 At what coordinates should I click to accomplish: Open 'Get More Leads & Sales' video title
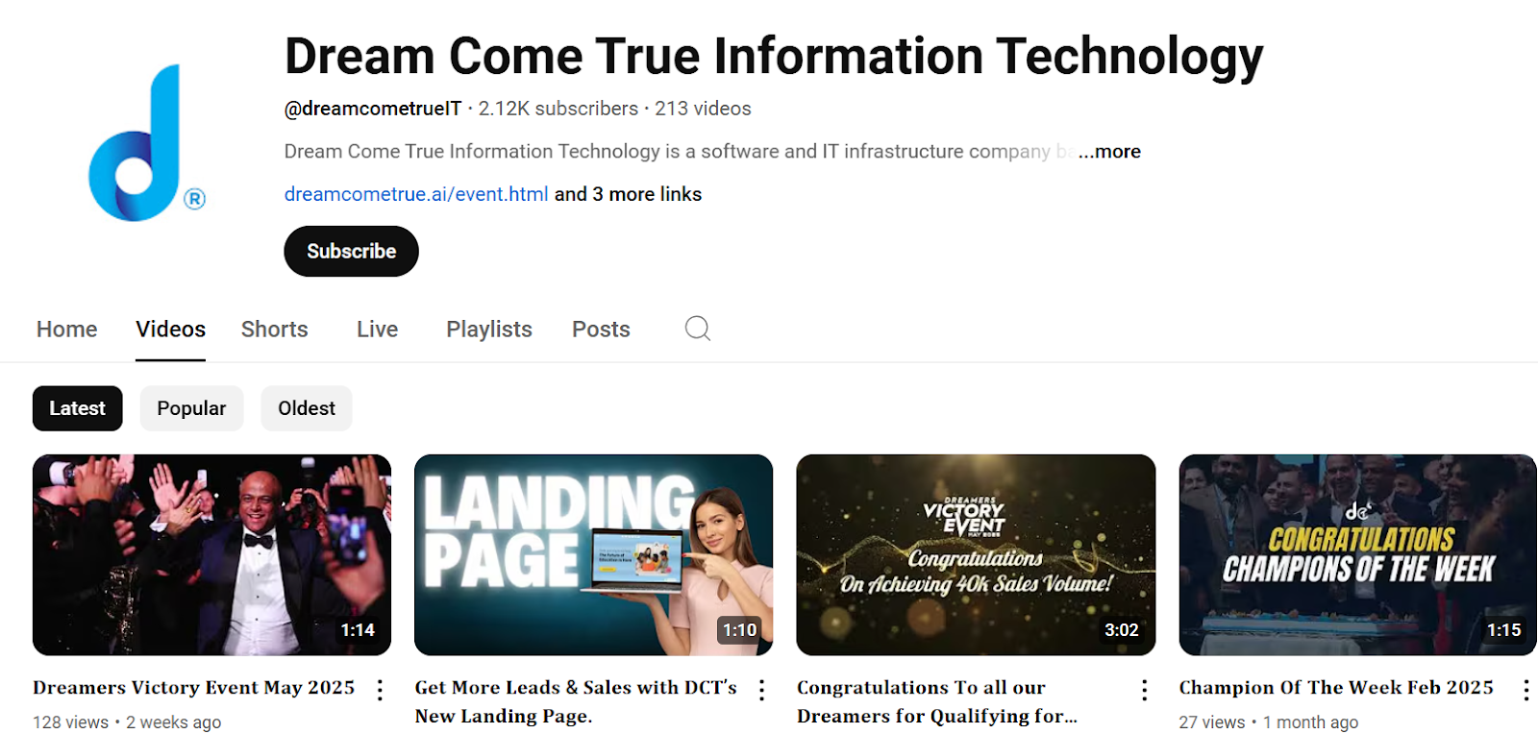[x=577, y=701]
